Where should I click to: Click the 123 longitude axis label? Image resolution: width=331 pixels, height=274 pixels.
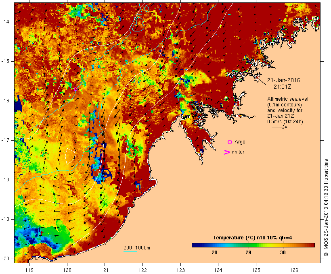pyautogui.click(x=180, y=270)
